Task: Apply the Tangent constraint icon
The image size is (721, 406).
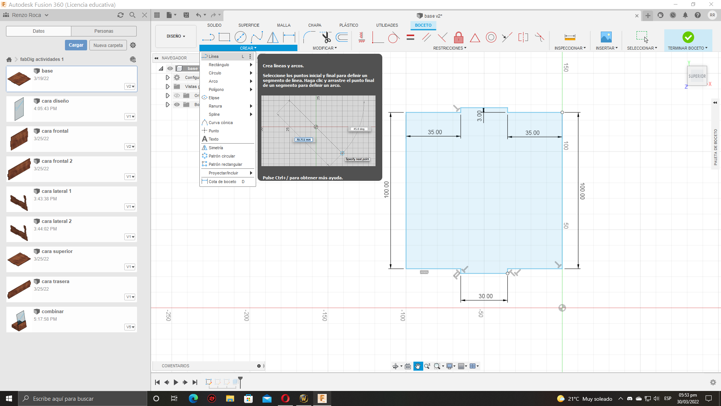Action: (x=394, y=37)
